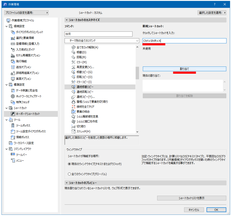Open ワークスペース設定 page
Viewport: 231px width, 216px height.
click(21, 143)
